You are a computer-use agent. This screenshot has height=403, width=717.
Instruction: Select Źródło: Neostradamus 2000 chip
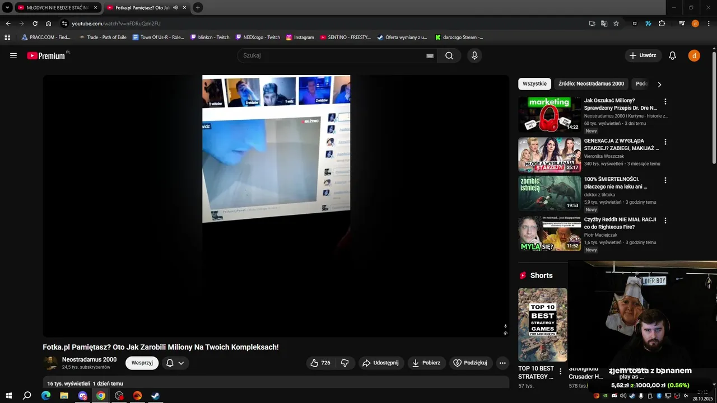[591, 84]
